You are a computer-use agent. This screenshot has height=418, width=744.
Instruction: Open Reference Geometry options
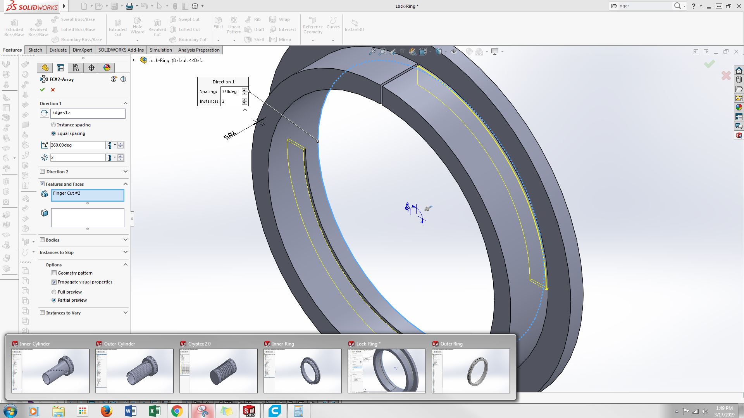[x=313, y=25]
